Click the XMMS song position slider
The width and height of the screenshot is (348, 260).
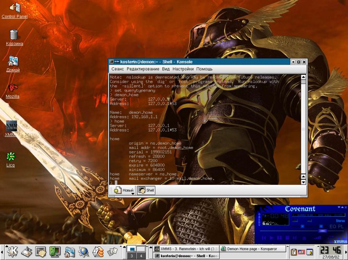click(323, 231)
